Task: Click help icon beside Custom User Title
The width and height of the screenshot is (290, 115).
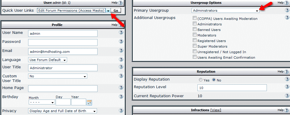Action: pyautogui.click(x=121, y=76)
